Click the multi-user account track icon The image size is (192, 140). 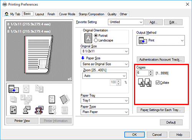[39, 110]
